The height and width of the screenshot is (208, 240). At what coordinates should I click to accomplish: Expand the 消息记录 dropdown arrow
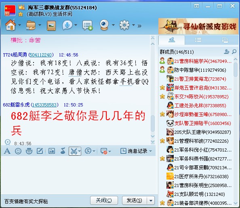[x=150, y=151]
